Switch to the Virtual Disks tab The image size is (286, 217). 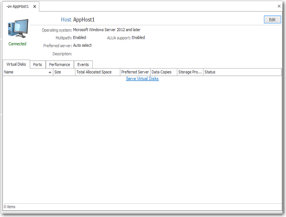tap(16, 64)
